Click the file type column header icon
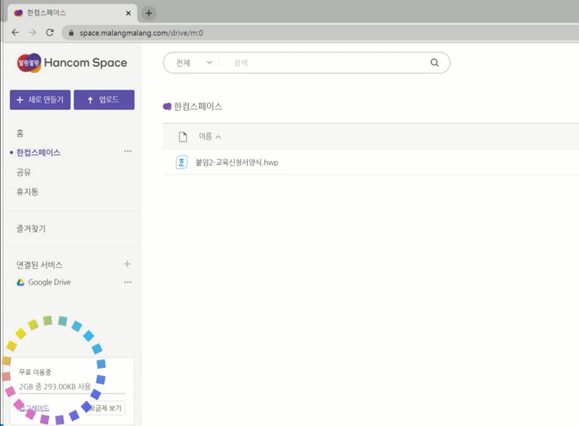The height and width of the screenshot is (426, 579). coord(183,137)
